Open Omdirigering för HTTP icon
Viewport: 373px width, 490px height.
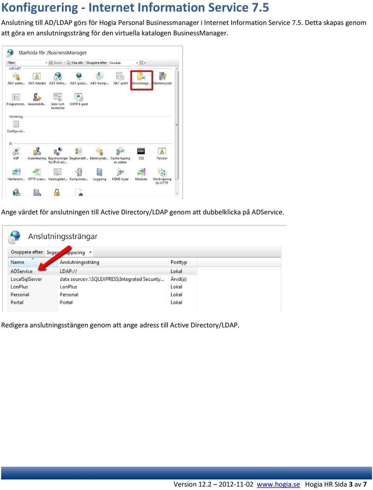point(162,176)
